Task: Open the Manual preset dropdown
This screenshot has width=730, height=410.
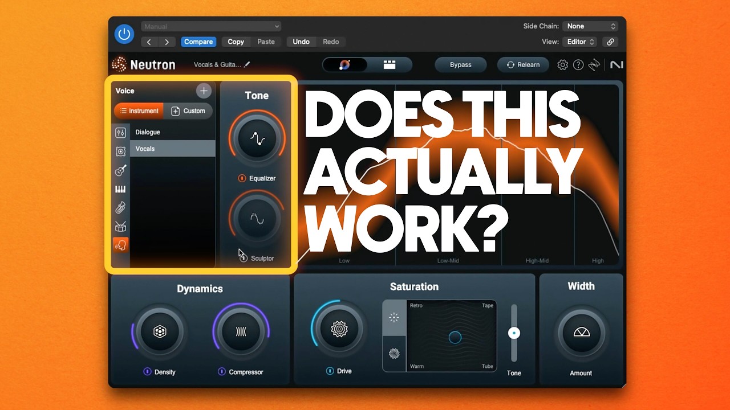Action: (212, 26)
